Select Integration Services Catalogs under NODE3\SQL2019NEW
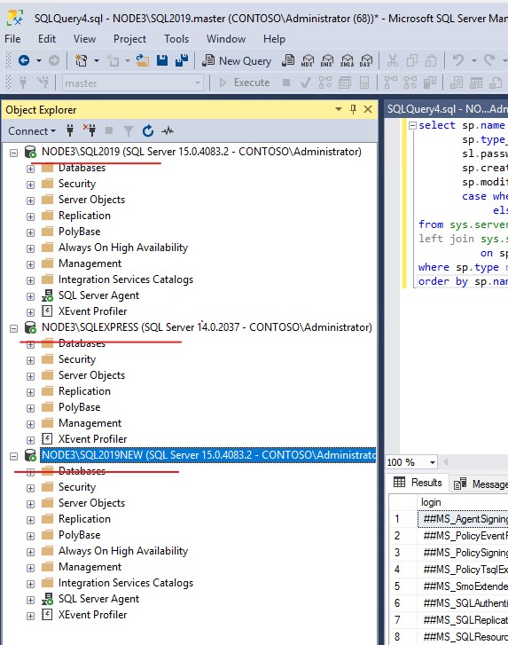Screen dimensions: 508x645 tap(126, 583)
